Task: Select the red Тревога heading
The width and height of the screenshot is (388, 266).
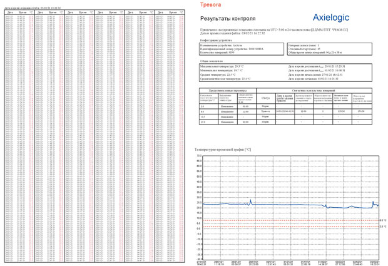Action: pyautogui.click(x=210, y=4)
